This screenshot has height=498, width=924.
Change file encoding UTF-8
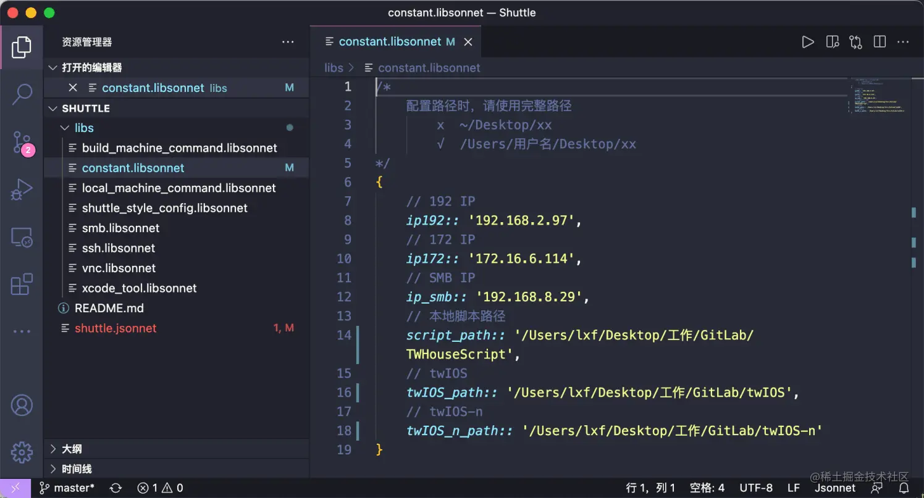[756, 488]
